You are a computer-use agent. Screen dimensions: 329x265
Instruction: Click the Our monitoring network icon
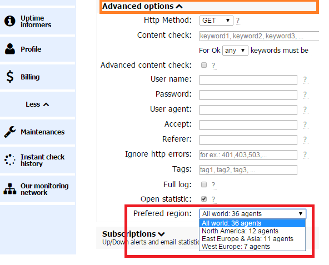pos(9,189)
